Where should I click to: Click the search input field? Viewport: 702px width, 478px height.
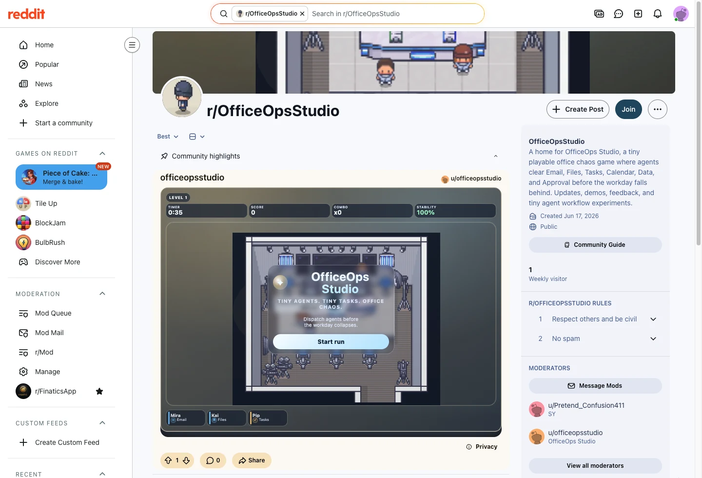(395, 14)
